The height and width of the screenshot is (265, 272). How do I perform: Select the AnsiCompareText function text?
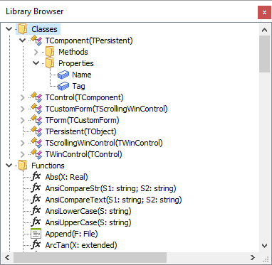(x=114, y=200)
